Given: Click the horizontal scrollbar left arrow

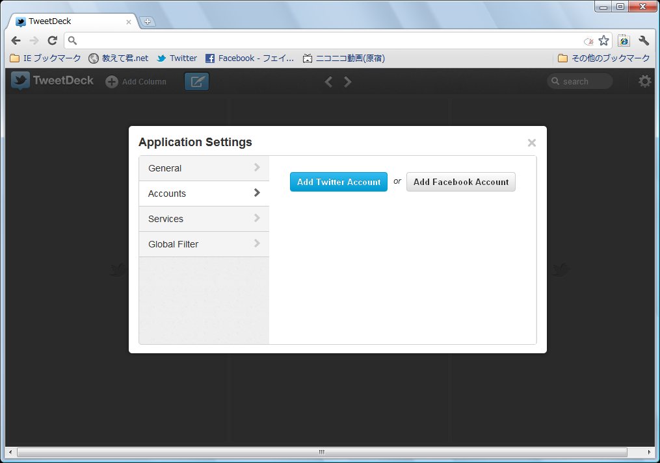Looking at the screenshot, I should (10, 452).
